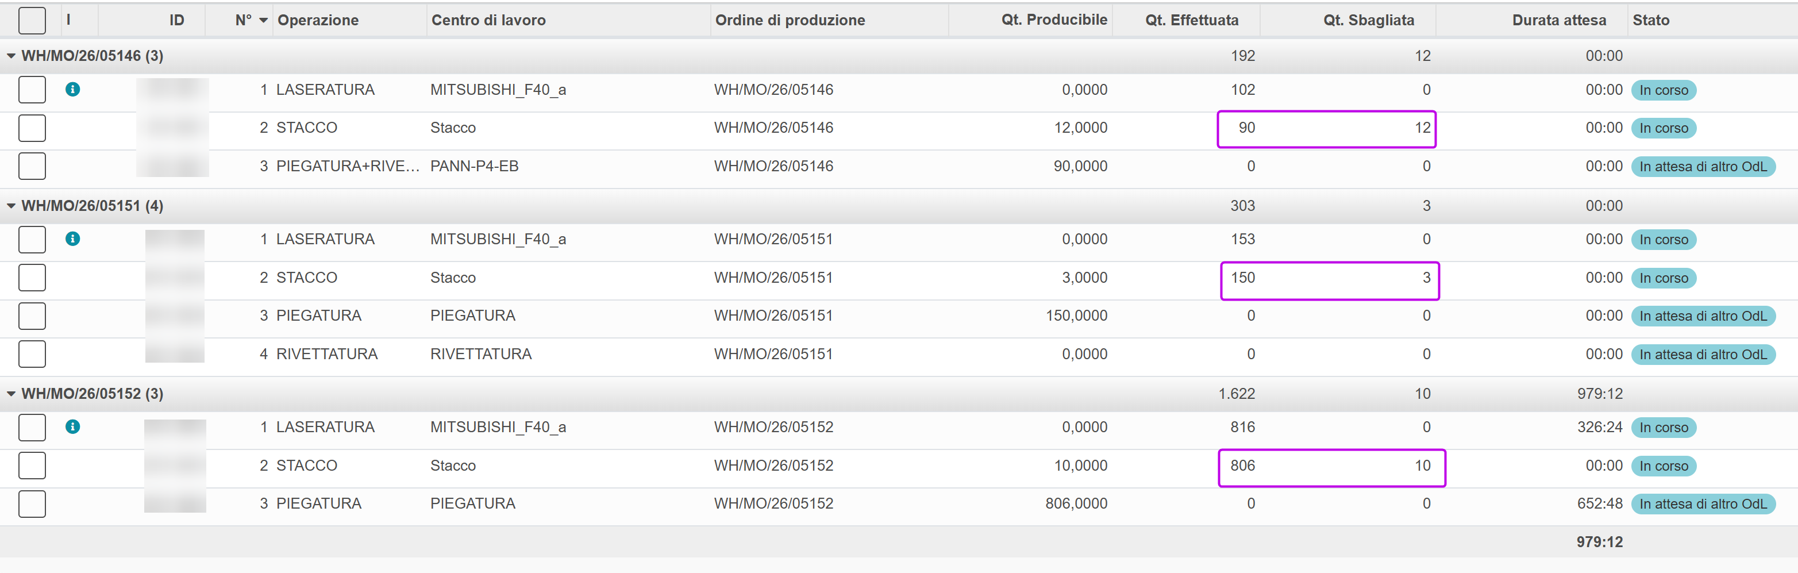Click the 806 Qt. Effettuata cell

[1242, 466]
